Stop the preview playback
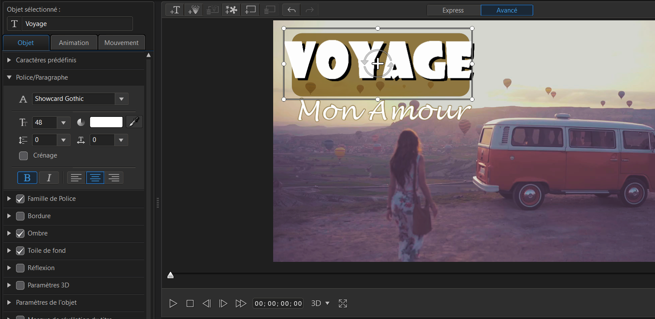The height and width of the screenshot is (319, 655). [190, 303]
